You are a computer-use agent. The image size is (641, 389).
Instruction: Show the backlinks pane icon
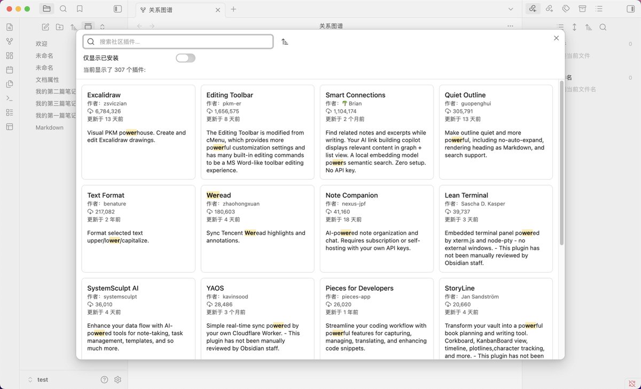point(532,9)
